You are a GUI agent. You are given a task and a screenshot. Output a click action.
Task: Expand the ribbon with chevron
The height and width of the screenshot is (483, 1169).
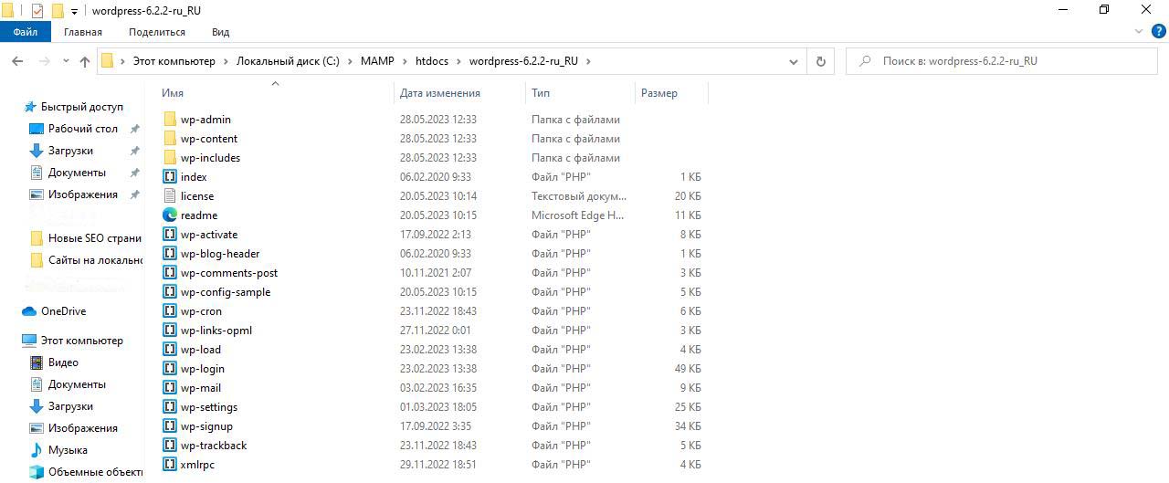(x=1138, y=32)
